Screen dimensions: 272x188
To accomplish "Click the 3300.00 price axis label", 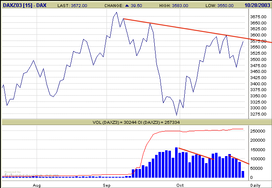I will [x=258, y=108].
